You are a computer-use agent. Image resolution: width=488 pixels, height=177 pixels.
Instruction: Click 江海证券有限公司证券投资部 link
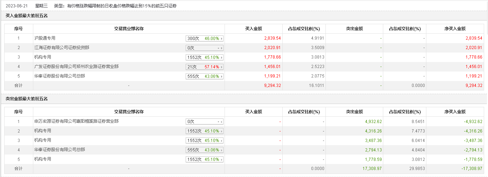[x=62, y=48]
